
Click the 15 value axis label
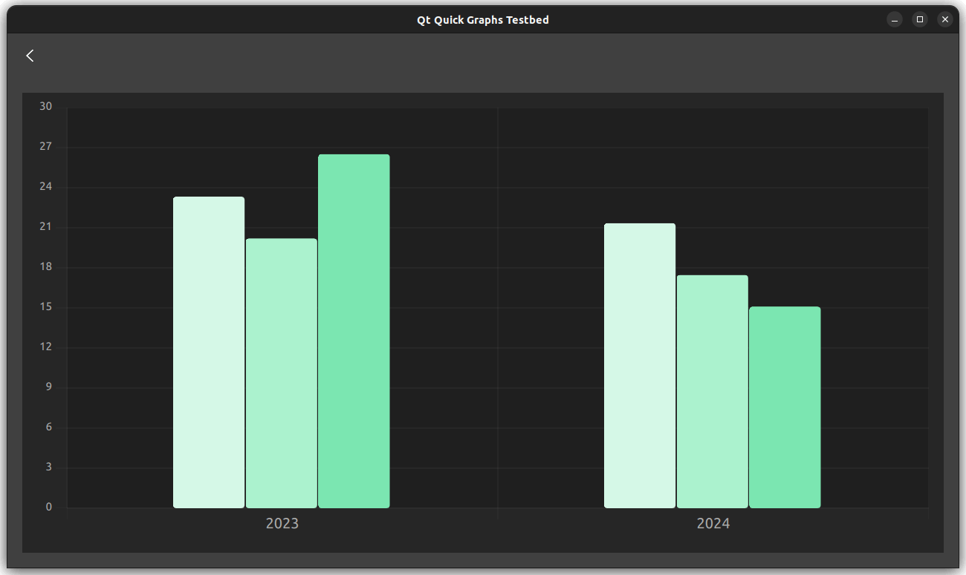click(x=46, y=307)
